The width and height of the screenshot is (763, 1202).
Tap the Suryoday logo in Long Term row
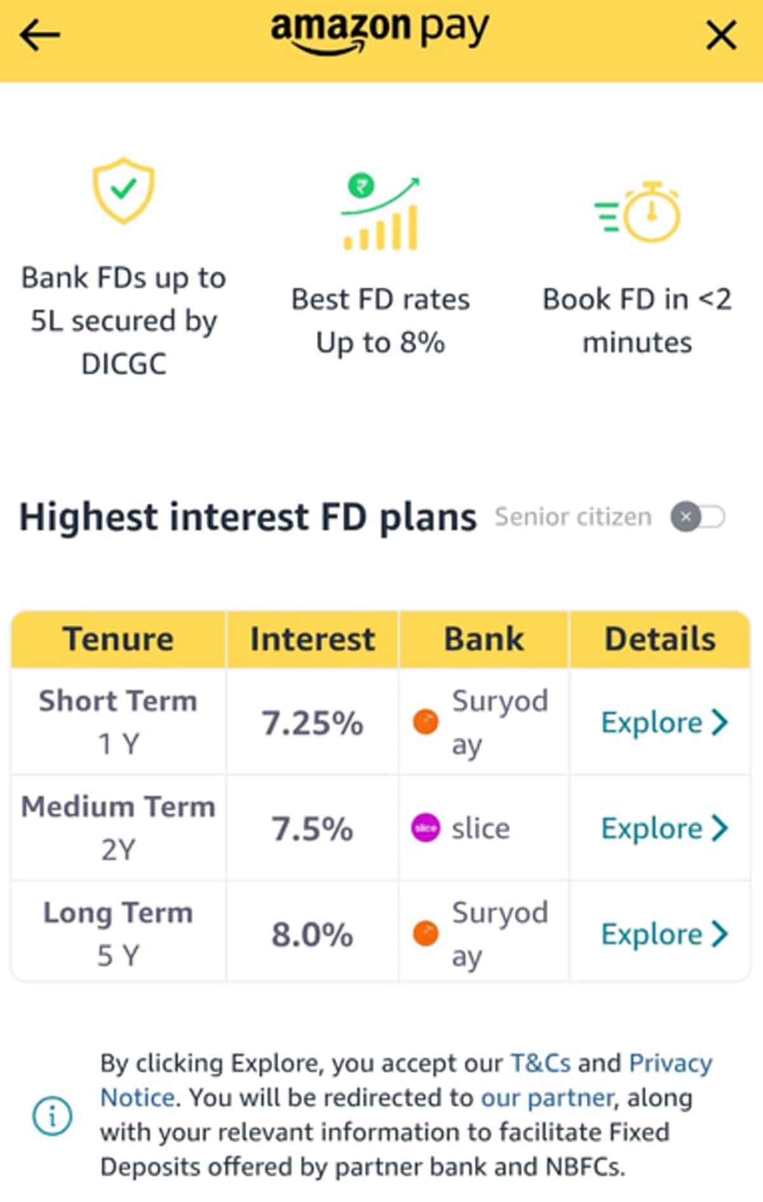coord(425,934)
